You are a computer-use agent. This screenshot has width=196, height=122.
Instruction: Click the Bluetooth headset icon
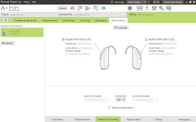[x=169, y=8]
